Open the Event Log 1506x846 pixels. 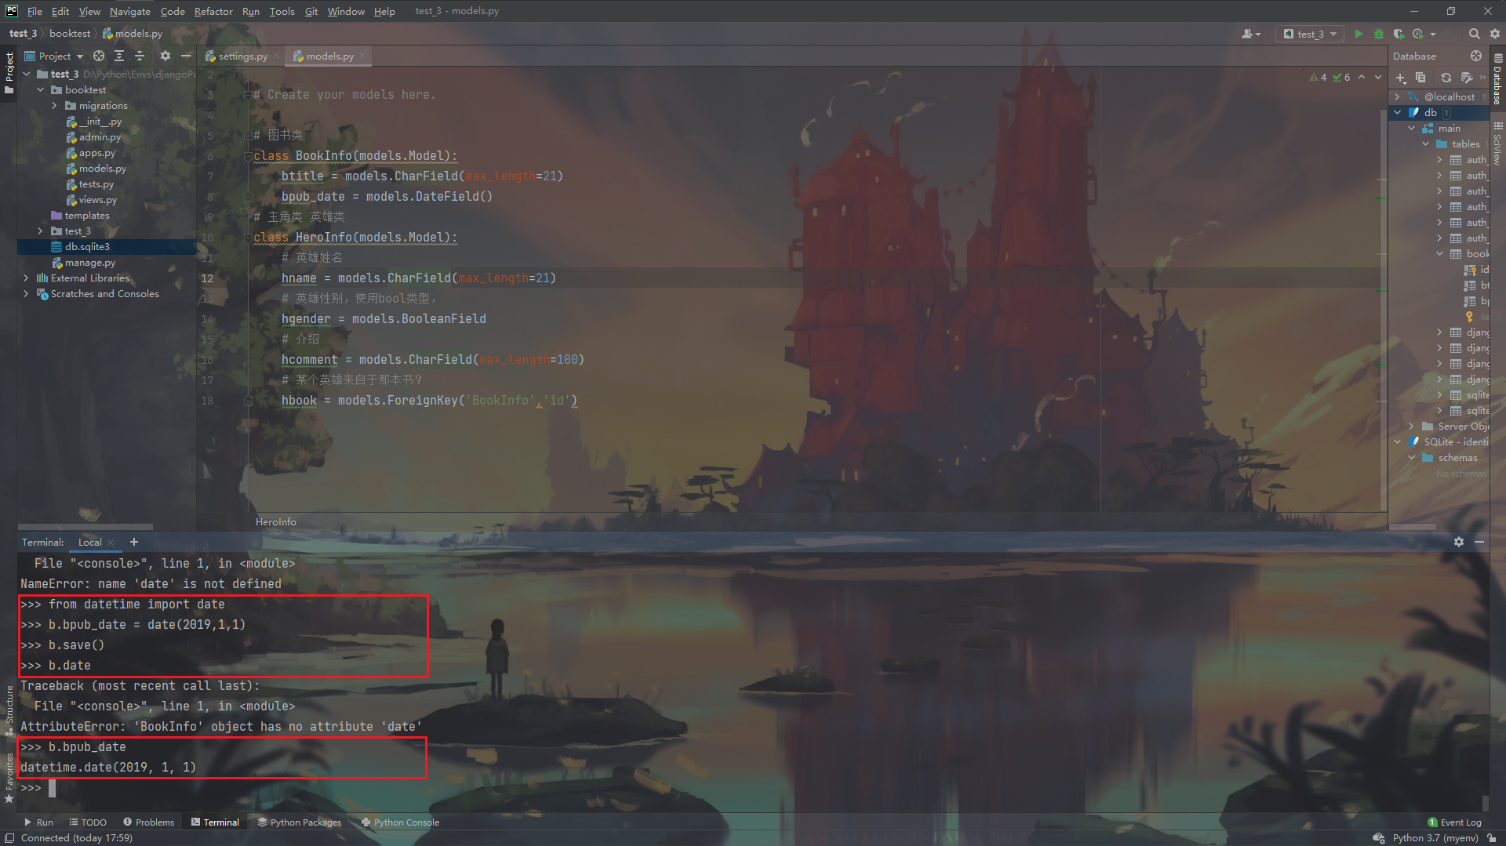pyautogui.click(x=1455, y=822)
